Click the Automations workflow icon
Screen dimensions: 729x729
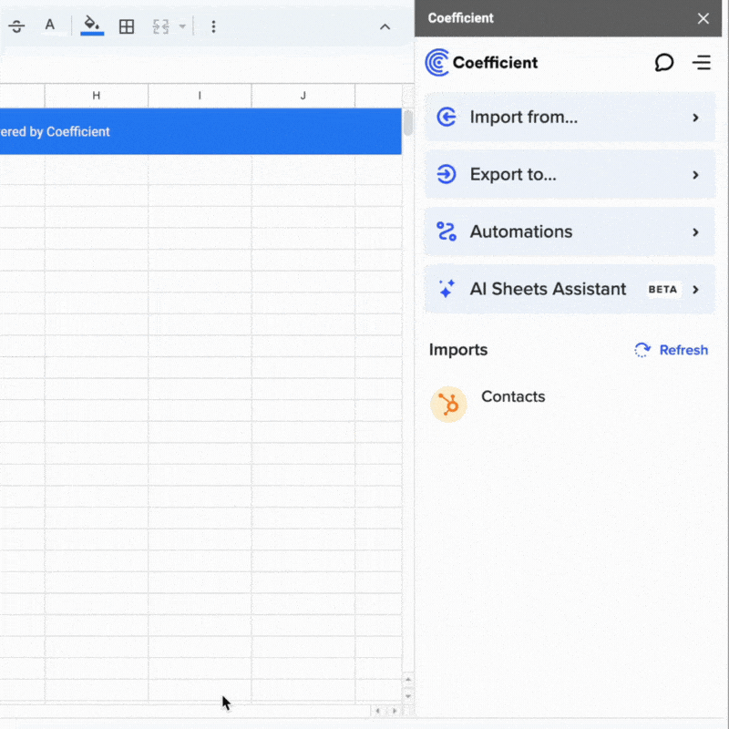tap(447, 231)
